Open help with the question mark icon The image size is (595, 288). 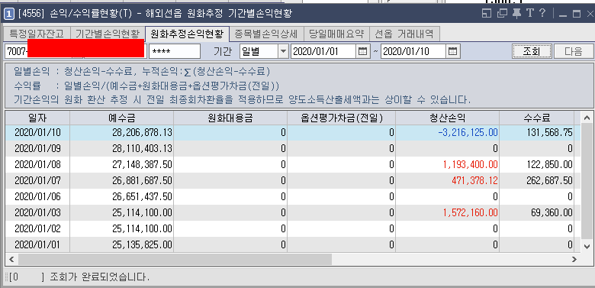542,14
